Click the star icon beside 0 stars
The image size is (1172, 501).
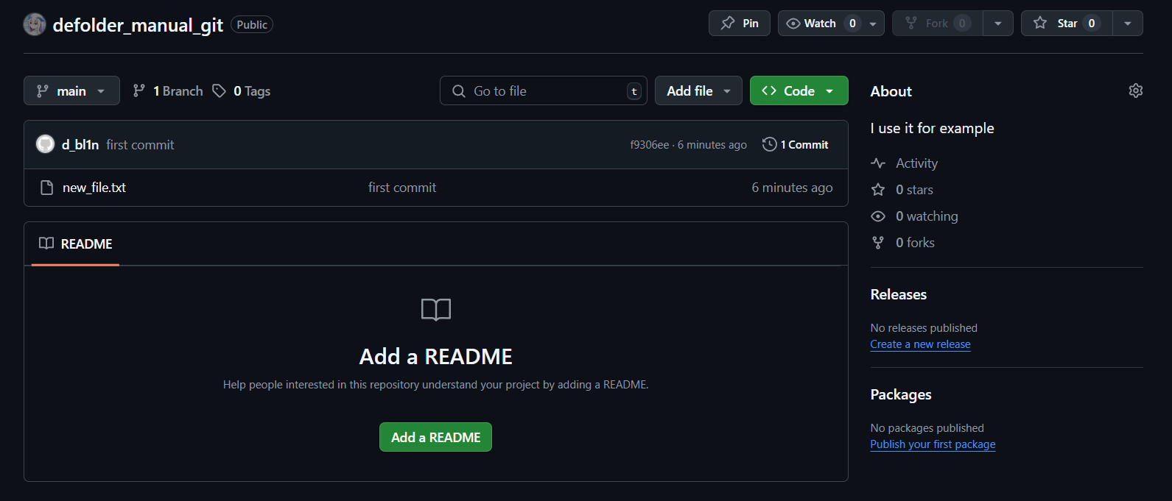click(878, 190)
